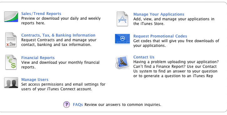The width and height of the screenshot is (227, 115).
Task: Click the blue Promotional Codes gift card icon
Action: pyautogui.click(x=122, y=39)
